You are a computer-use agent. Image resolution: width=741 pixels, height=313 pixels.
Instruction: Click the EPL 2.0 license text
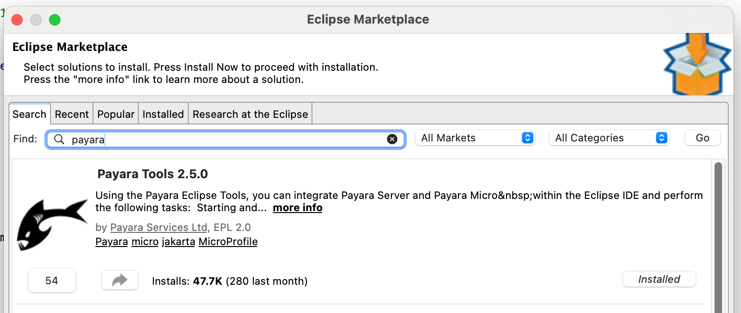(x=232, y=227)
